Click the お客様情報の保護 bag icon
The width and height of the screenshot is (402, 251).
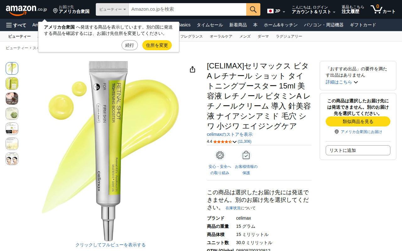tap(246, 155)
